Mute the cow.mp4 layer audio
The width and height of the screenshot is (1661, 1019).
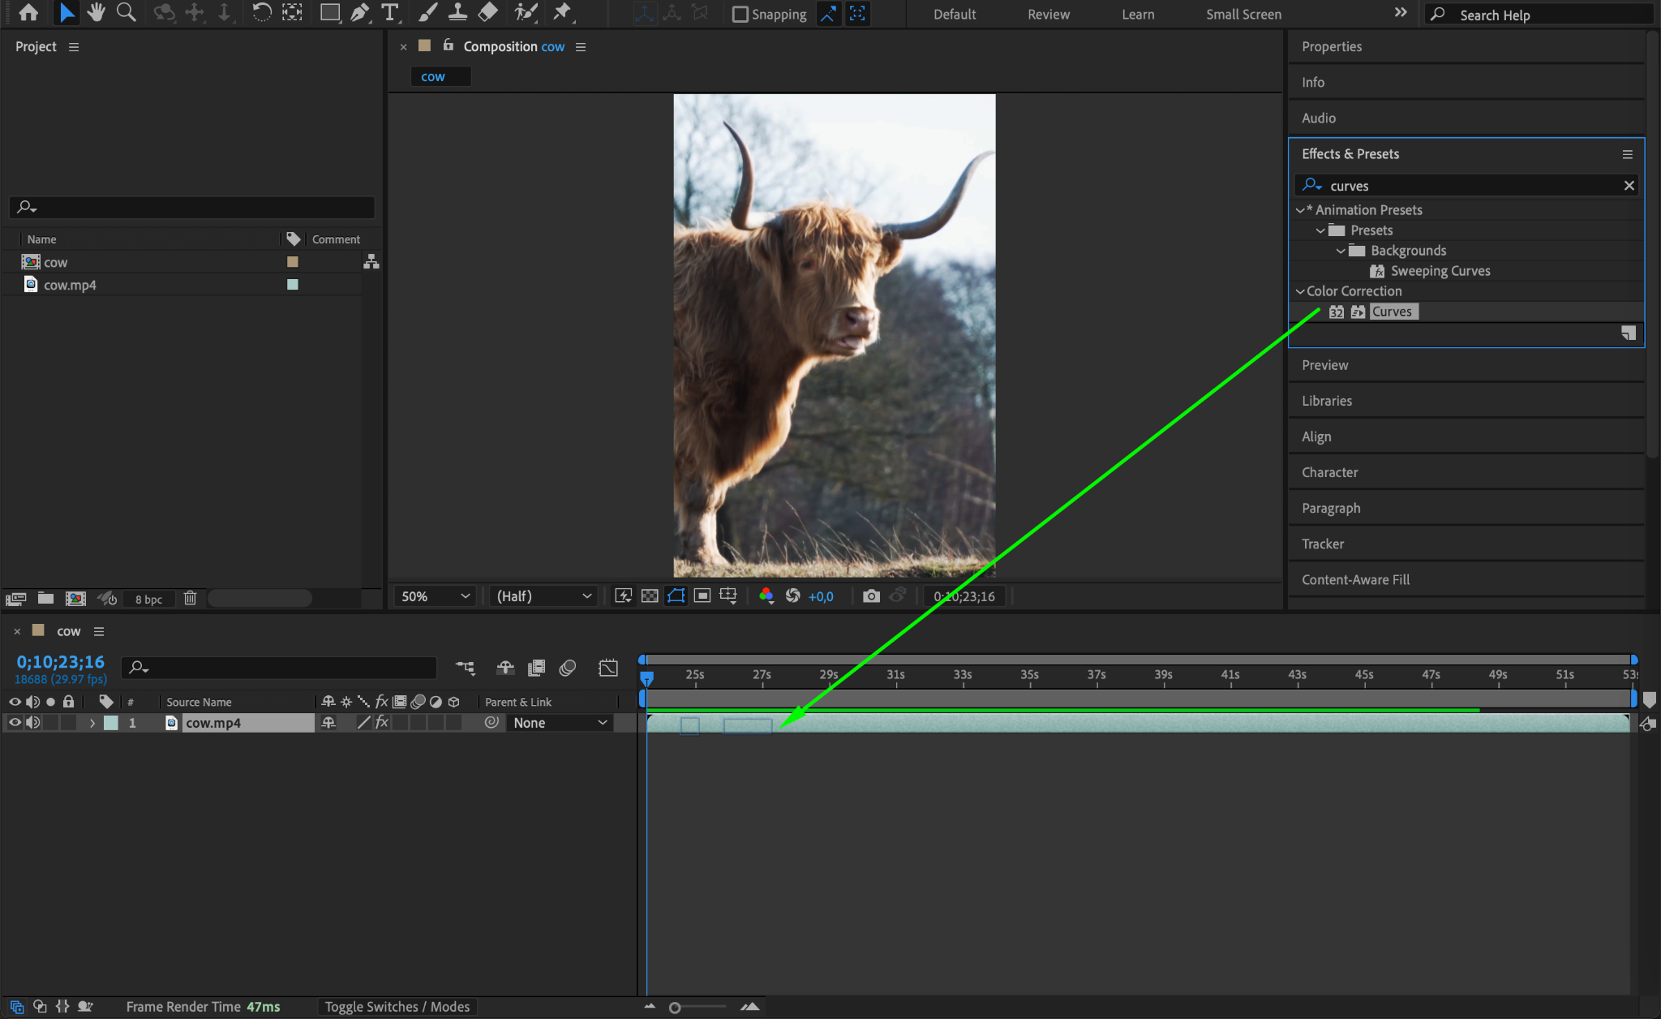(32, 723)
